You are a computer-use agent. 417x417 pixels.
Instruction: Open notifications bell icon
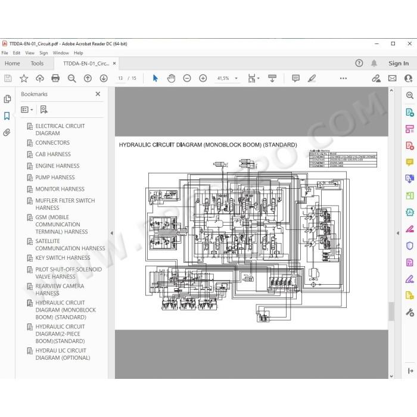click(x=374, y=63)
